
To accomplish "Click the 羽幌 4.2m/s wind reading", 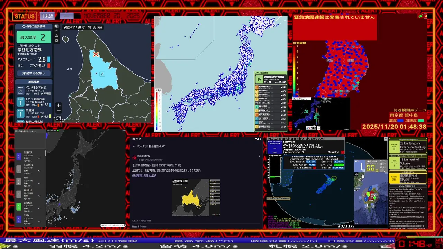I will pyautogui.click(x=89, y=246).
